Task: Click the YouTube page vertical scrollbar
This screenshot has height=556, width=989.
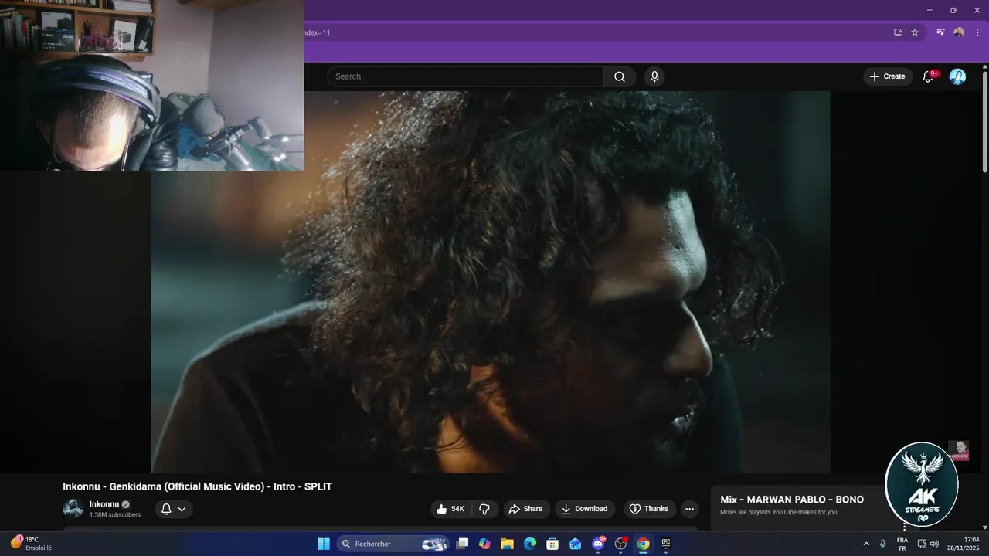Action: tap(984, 121)
